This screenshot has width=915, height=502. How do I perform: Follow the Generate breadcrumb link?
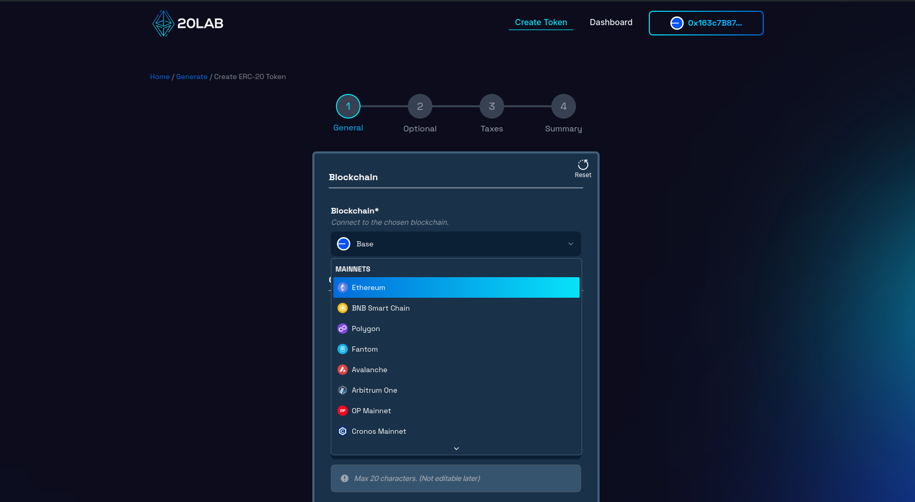(192, 76)
